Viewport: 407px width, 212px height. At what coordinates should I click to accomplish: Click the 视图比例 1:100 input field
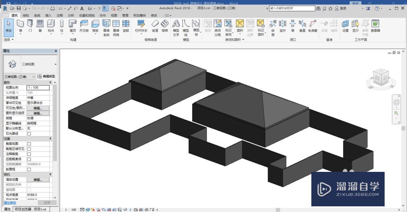click(x=38, y=88)
